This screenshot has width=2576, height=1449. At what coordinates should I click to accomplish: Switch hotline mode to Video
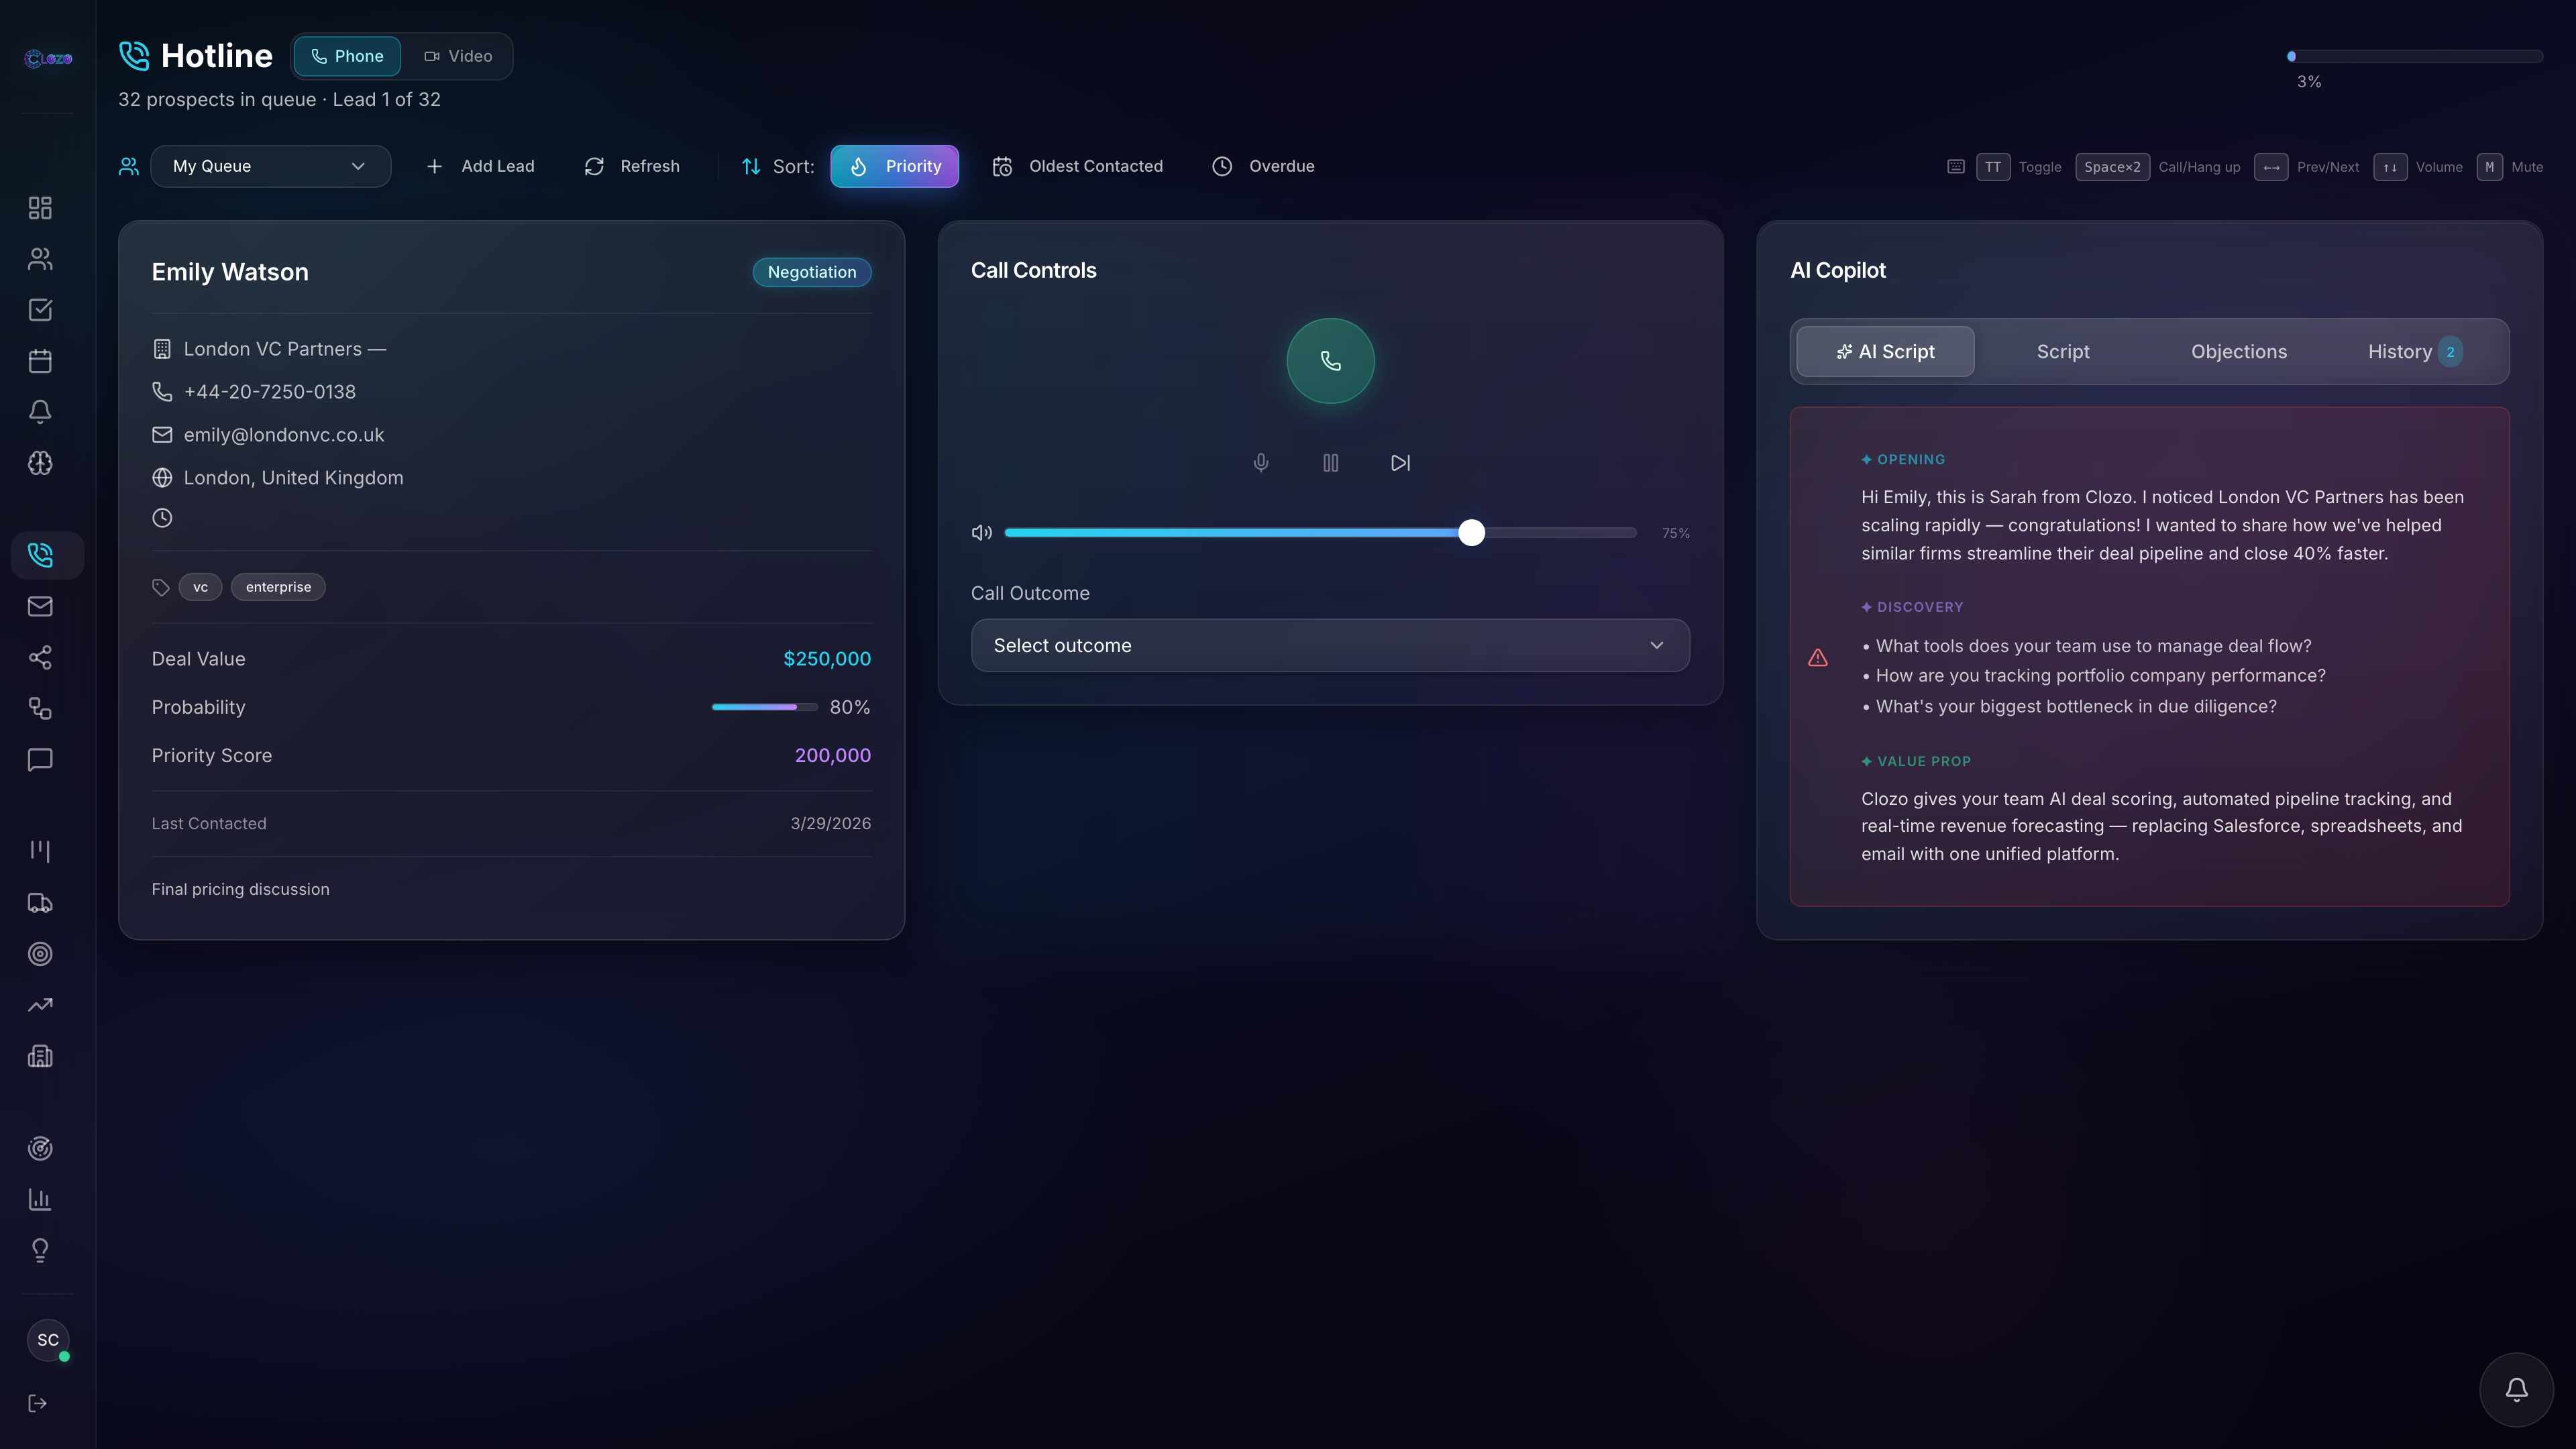pos(458,56)
